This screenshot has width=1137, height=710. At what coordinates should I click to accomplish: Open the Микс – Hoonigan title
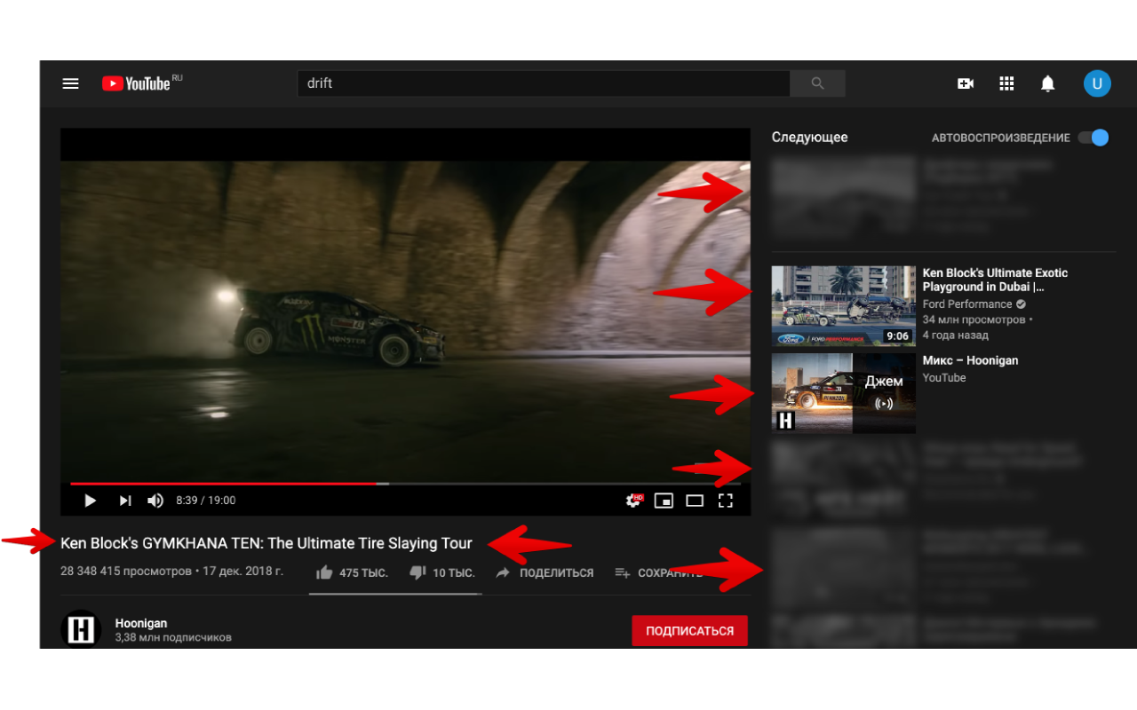pos(970,360)
